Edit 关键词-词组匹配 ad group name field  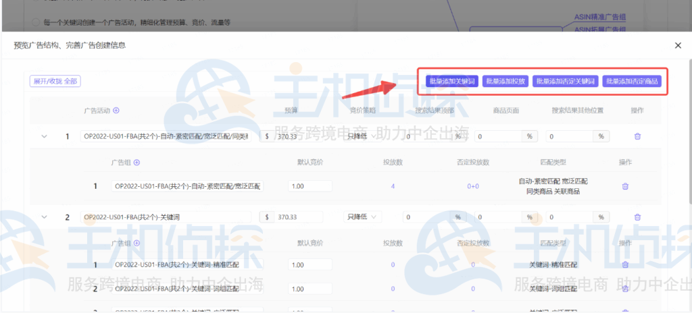tap(187, 289)
